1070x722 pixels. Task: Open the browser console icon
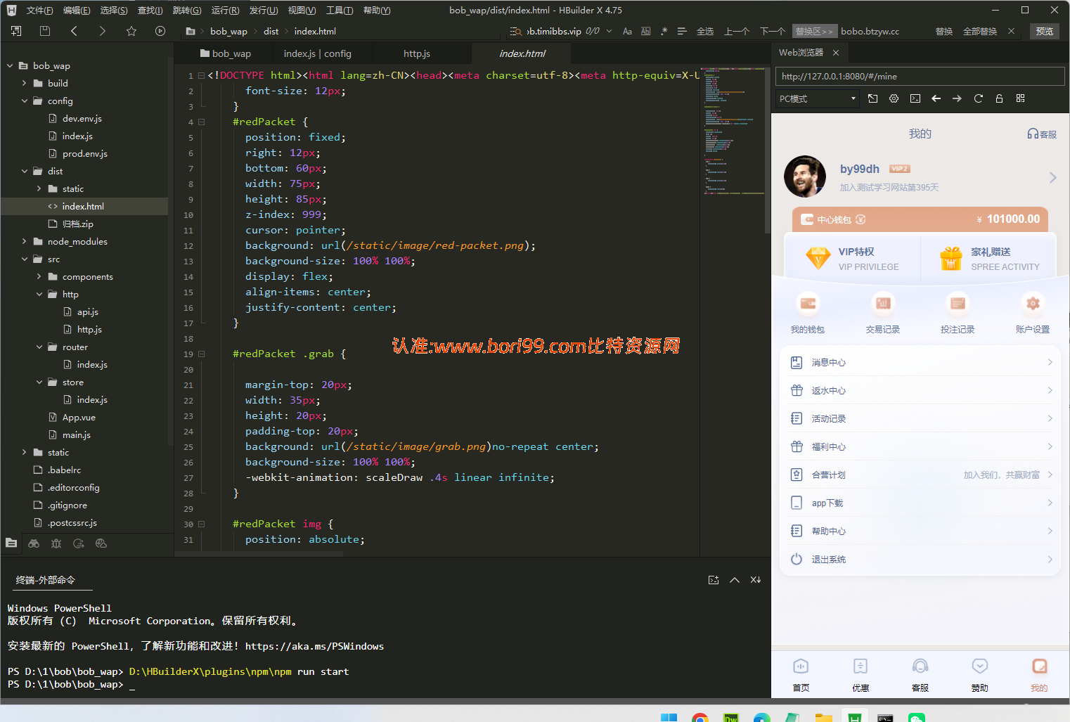(x=915, y=98)
